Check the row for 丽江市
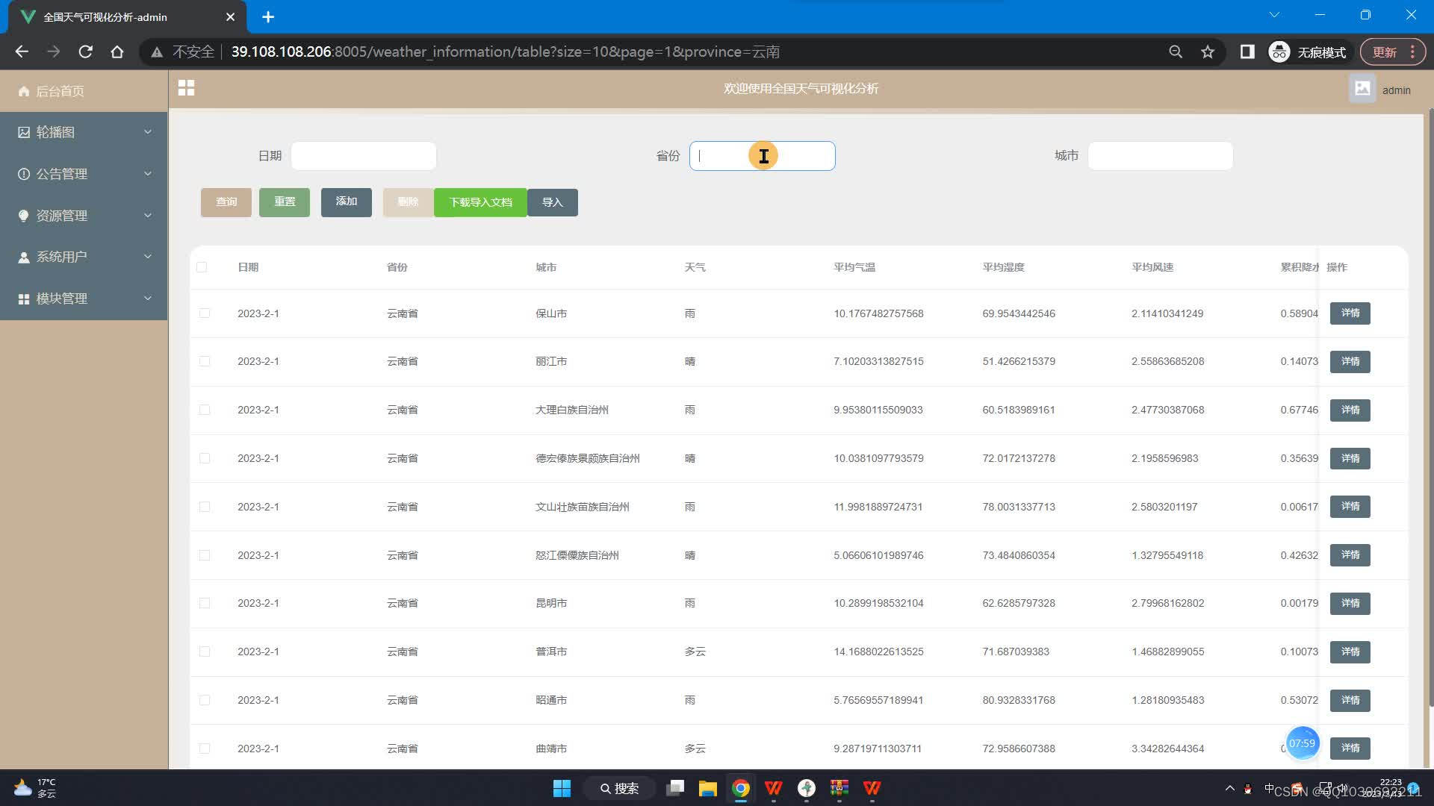The width and height of the screenshot is (1434, 806). pos(205,361)
